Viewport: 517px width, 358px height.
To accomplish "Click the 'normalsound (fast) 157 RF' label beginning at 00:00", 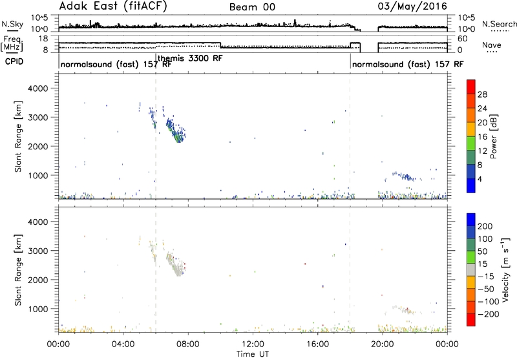I will click(x=116, y=64).
